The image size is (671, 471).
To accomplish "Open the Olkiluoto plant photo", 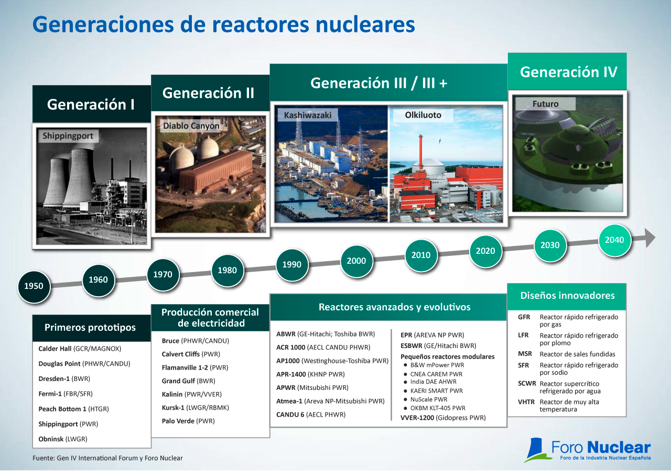I will coord(447,164).
